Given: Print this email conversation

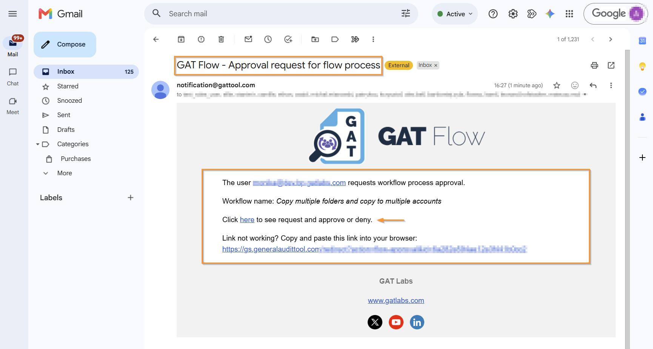Looking at the screenshot, I should [x=594, y=65].
